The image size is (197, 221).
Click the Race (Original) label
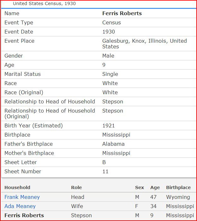tap(24, 92)
